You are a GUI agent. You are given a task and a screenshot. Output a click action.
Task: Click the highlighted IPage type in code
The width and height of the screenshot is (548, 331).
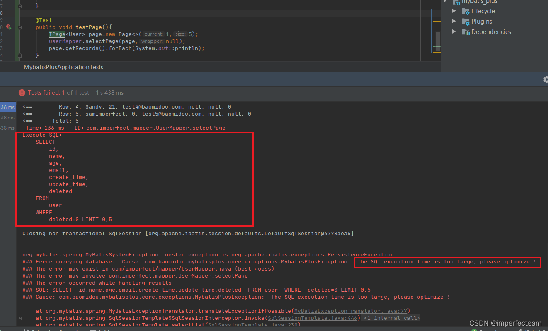pyautogui.click(x=57, y=34)
